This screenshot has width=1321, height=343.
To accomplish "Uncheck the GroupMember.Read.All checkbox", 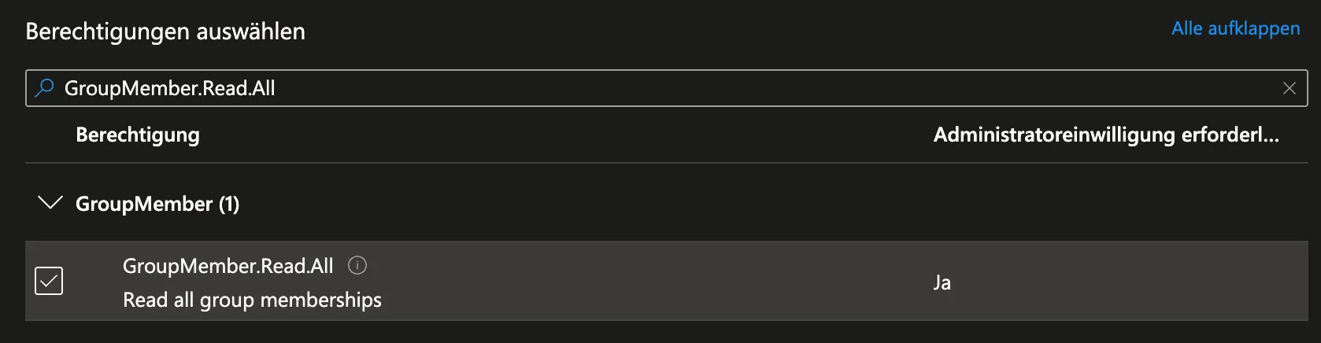I will point(49,281).
